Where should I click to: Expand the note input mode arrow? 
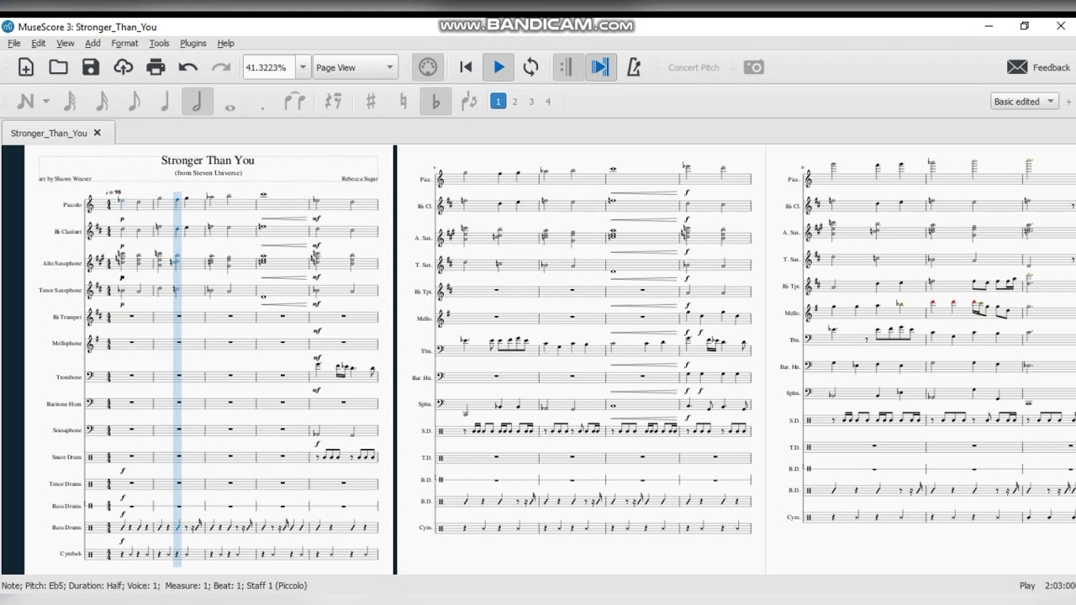(x=46, y=102)
